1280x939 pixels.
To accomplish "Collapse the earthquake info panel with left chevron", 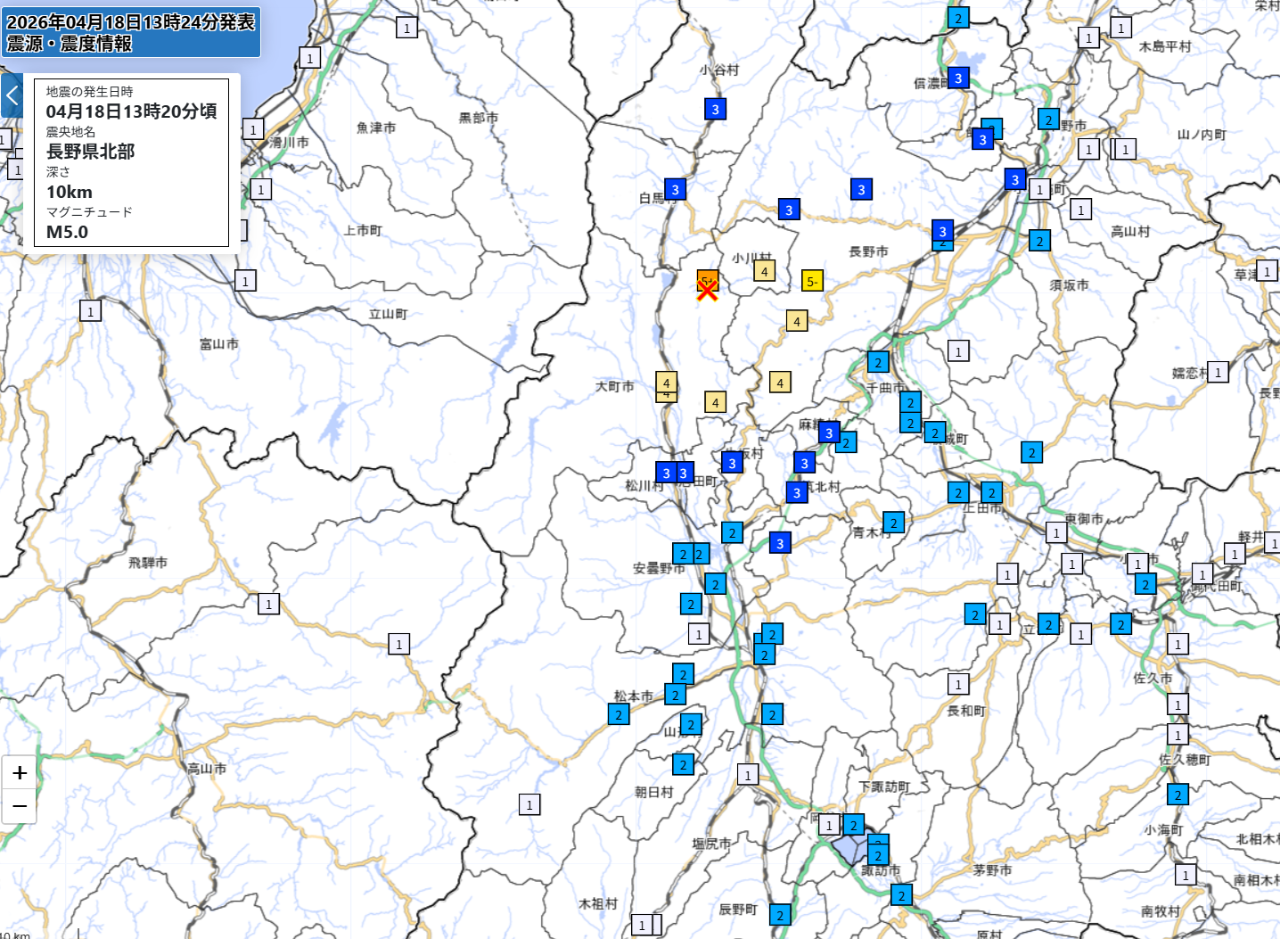I will tap(12, 96).
